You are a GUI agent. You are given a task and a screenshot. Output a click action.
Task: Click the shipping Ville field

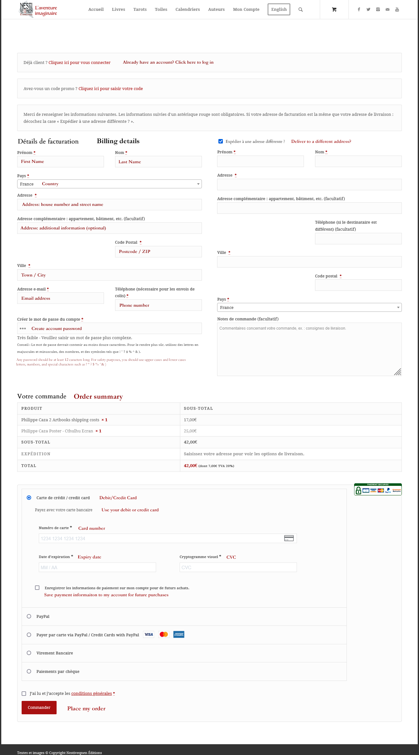[x=309, y=262]
